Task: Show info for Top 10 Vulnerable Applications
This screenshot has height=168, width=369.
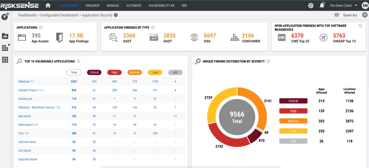Action: click(x=78, y=61)
